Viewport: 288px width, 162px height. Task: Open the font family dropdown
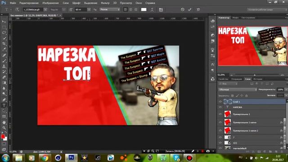point(45,9)
